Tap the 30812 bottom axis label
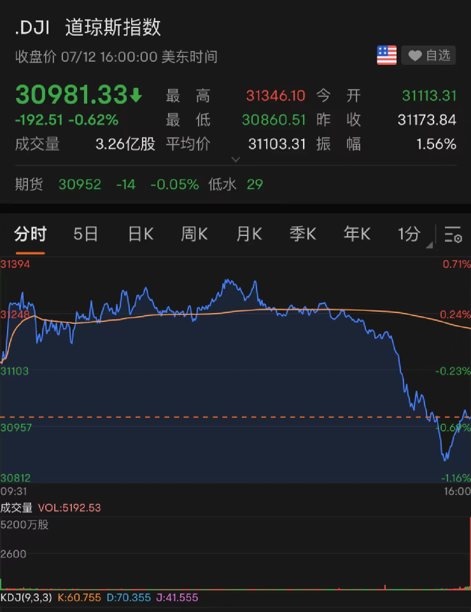Screen dimensions: 471x612 click(15, 478)
